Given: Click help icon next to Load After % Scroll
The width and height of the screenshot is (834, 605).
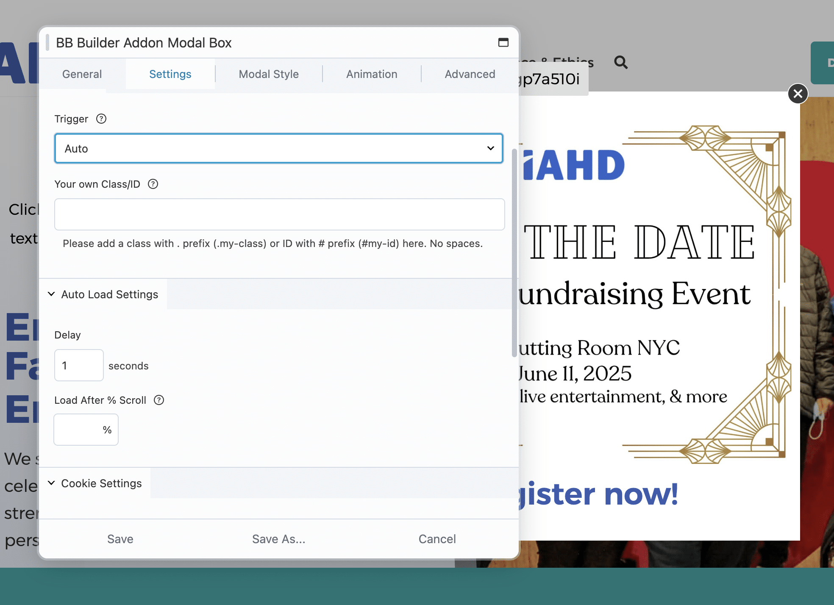Looking at the screenshot, I should tap(159, 400).
